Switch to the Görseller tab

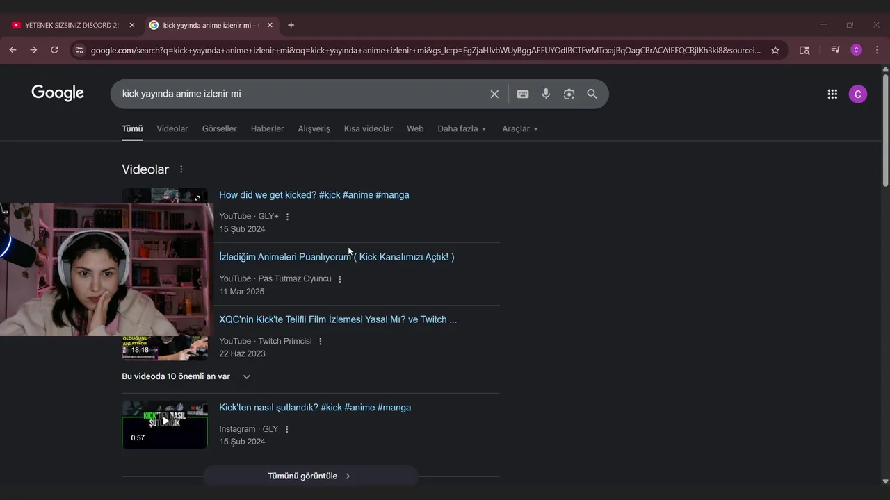[220, 129]
